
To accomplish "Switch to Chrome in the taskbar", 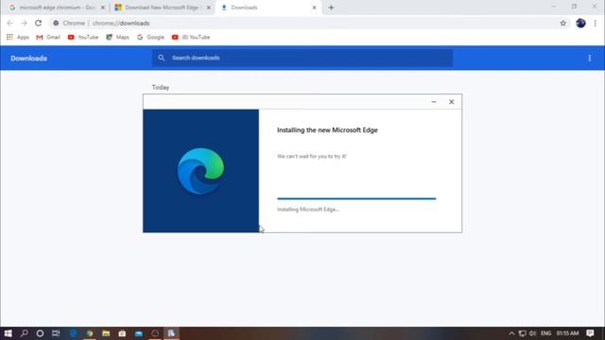I will click(90, 333).
